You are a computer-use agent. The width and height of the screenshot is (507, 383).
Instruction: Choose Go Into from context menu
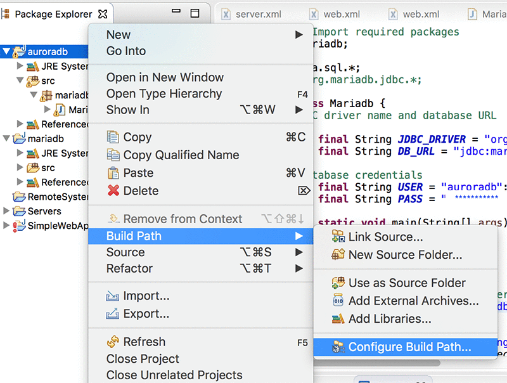pos(201,51)
